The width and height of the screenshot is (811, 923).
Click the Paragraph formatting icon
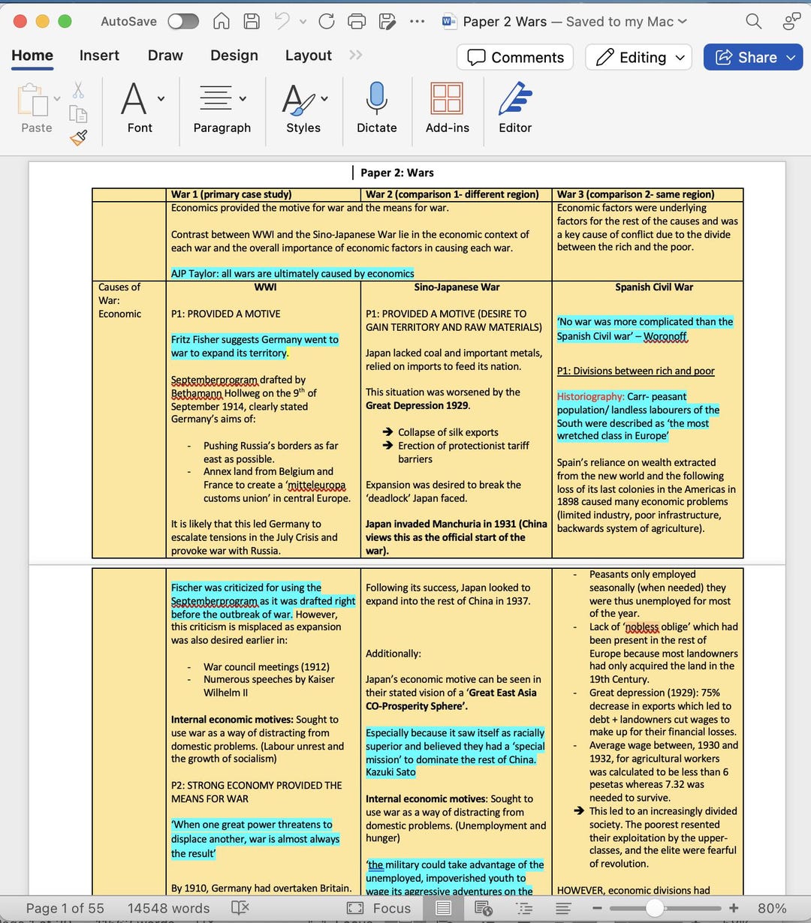[218, 99]
